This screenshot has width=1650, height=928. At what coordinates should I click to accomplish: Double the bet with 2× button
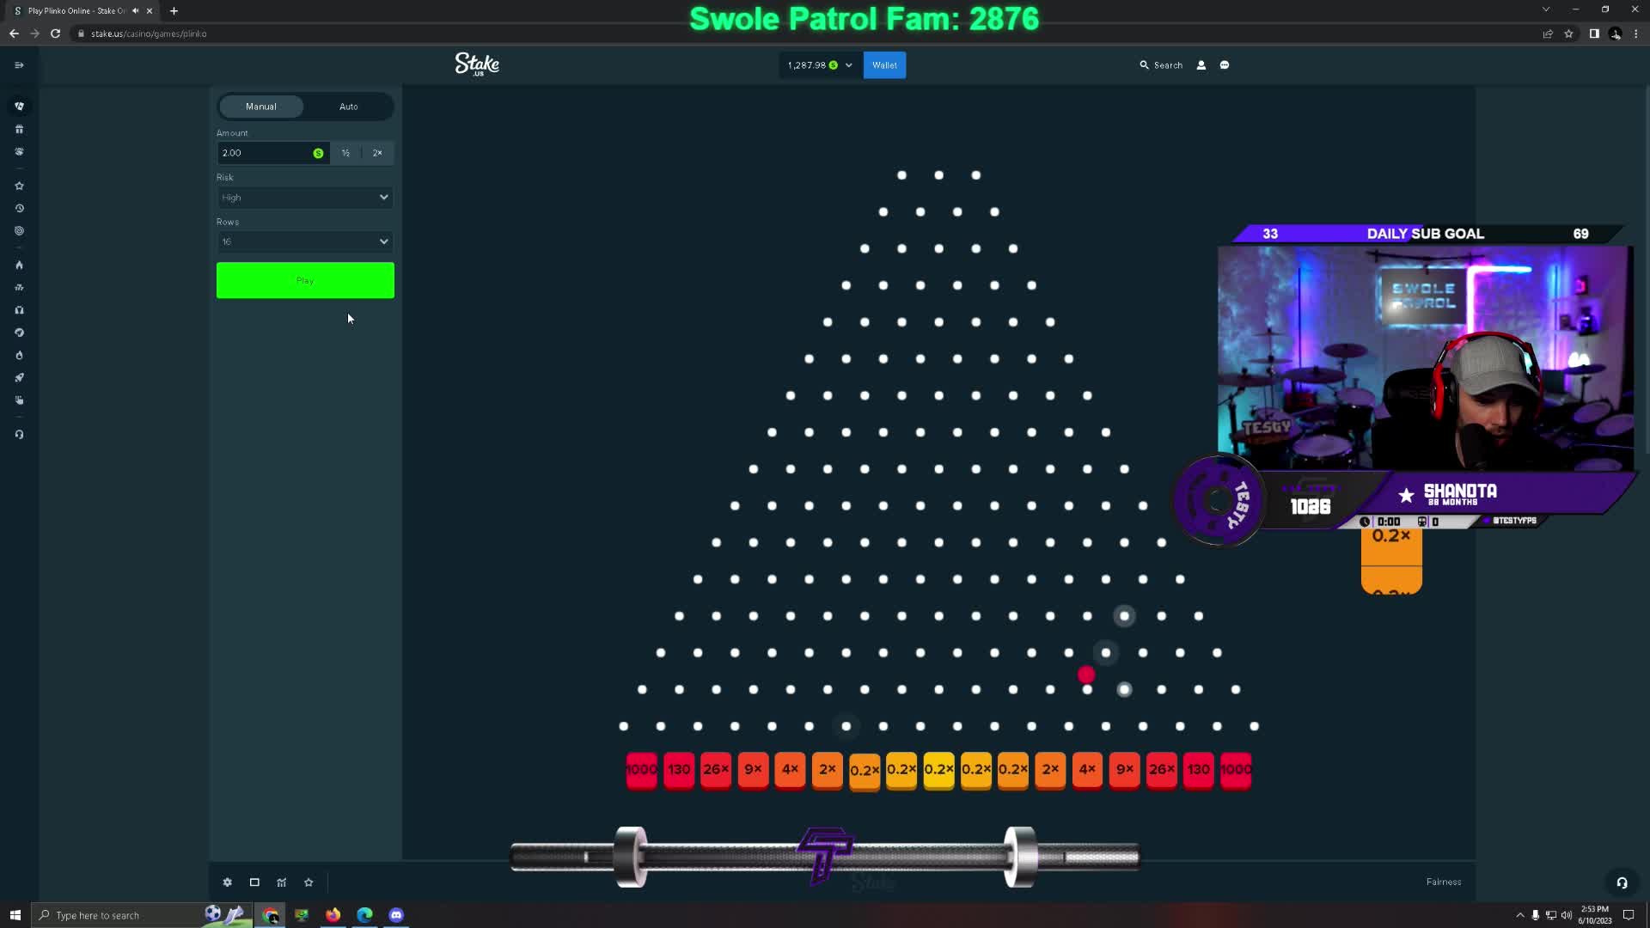click(x=377, y=153)
